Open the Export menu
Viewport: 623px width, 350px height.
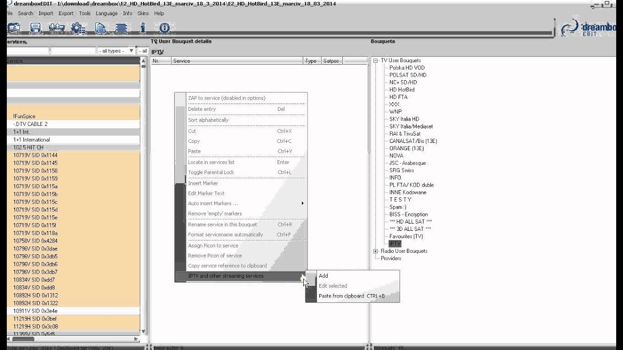66,14
